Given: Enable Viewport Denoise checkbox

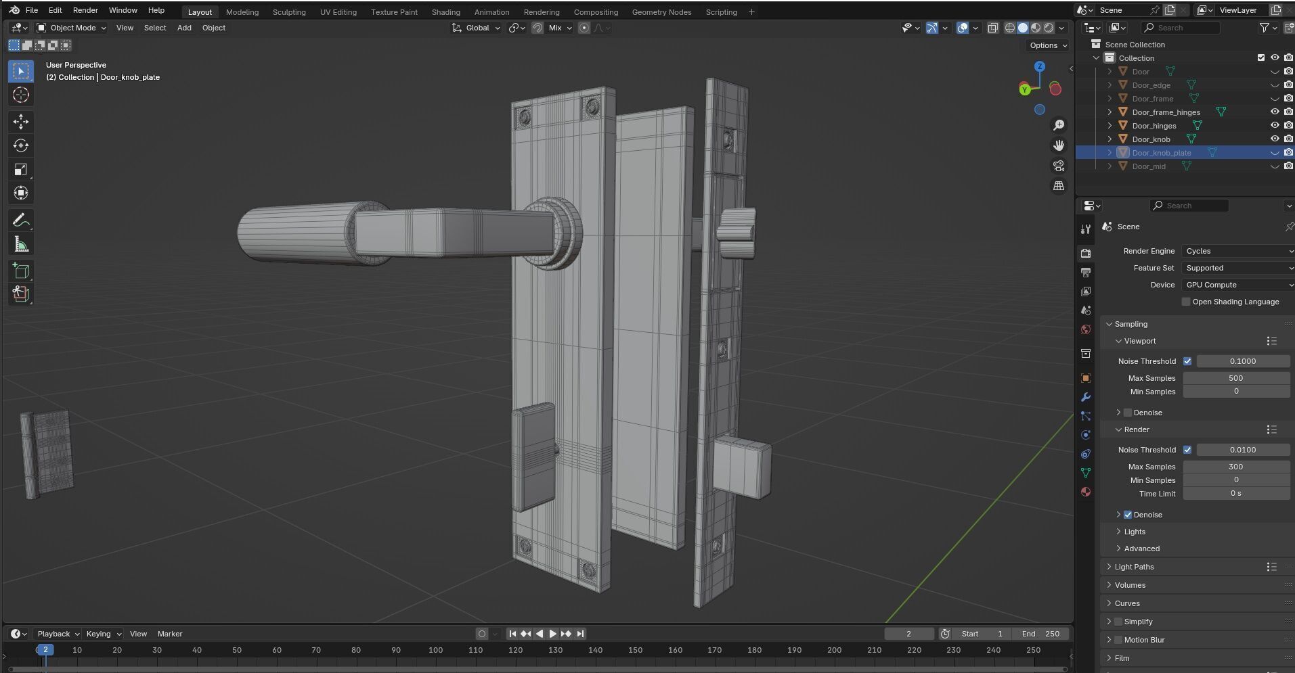Looking at the screenshot, I should pos(1128,413).
